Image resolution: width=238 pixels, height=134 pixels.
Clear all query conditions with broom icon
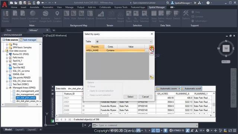coord(151,77)
